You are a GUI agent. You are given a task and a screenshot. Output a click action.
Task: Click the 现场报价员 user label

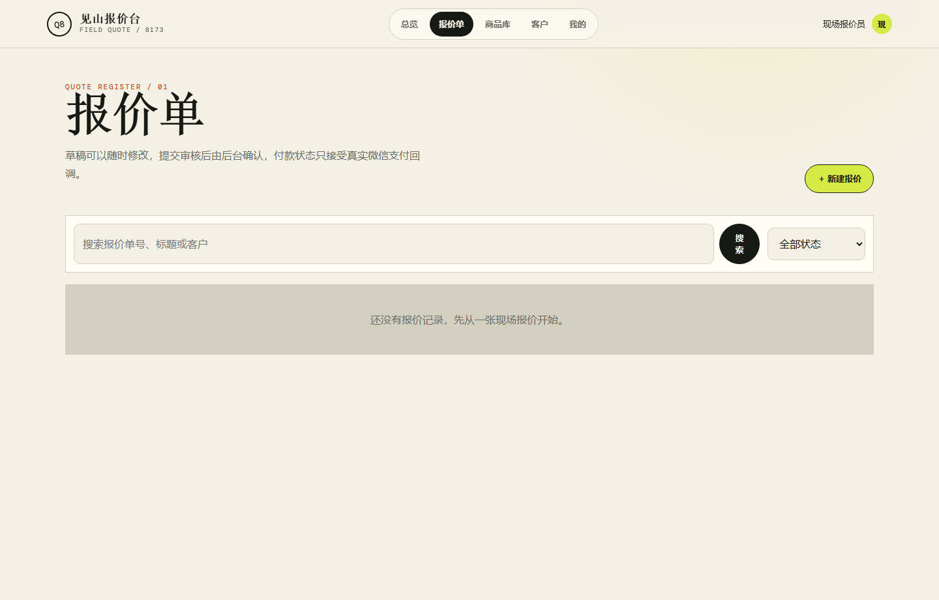click(x=844, y=24)
